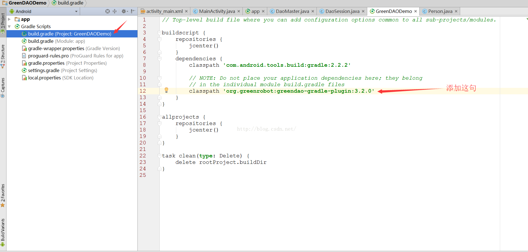Fold the repositories block on line 17

[x=159, y=123]
